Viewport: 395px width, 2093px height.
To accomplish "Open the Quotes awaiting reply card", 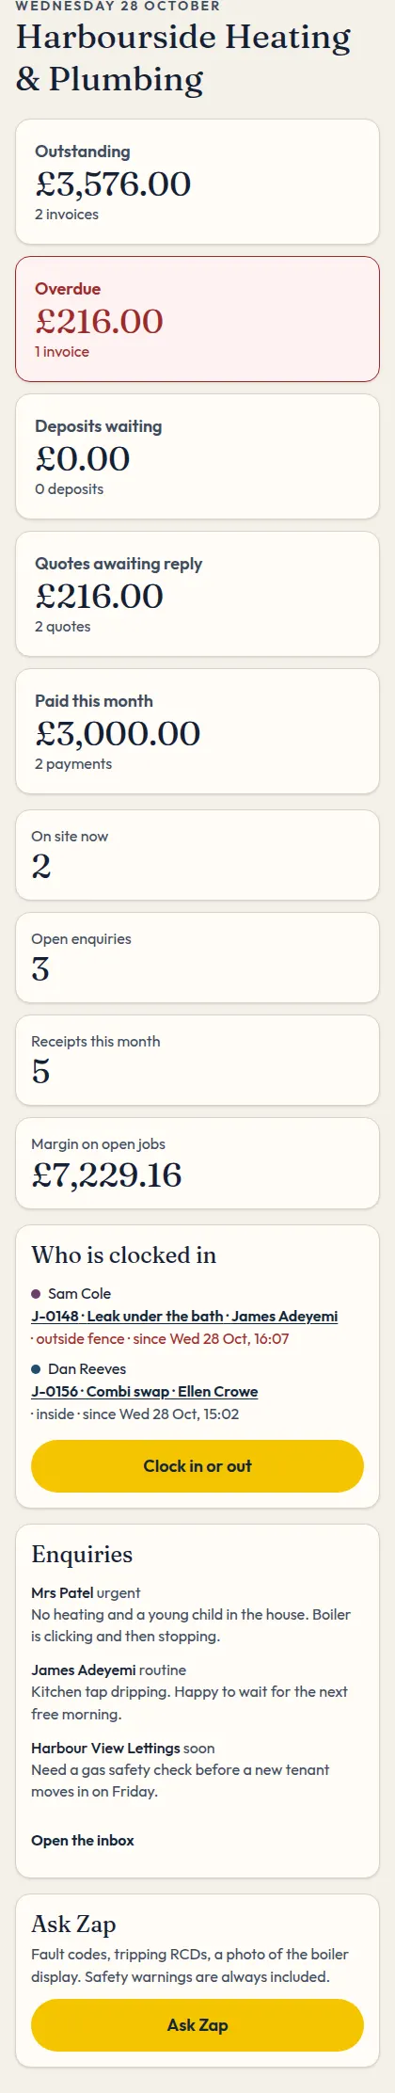I will [x=197, y=594].
